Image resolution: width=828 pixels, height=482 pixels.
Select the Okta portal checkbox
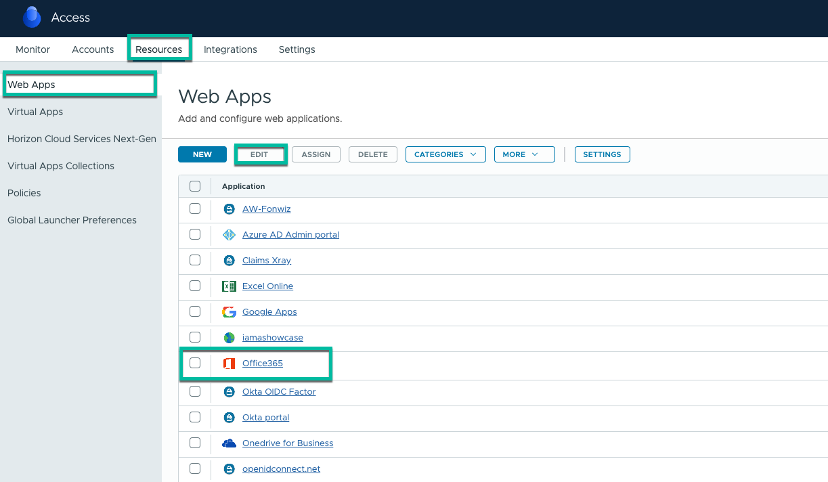195,418
